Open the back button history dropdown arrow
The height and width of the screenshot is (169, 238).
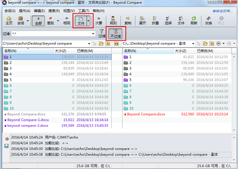click(x=223, y=44)
